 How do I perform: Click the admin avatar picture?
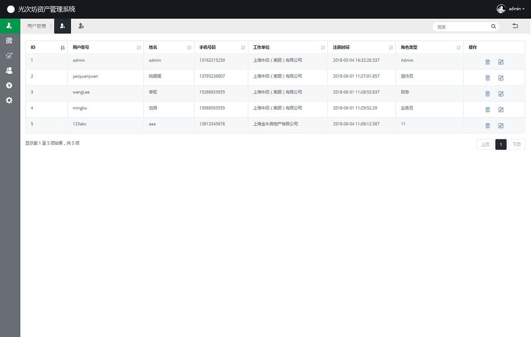click(501, 9)
